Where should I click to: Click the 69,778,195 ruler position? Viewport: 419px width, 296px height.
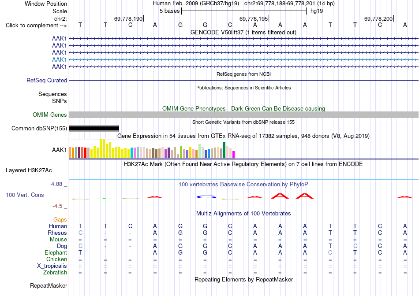[x=253, y=18]
